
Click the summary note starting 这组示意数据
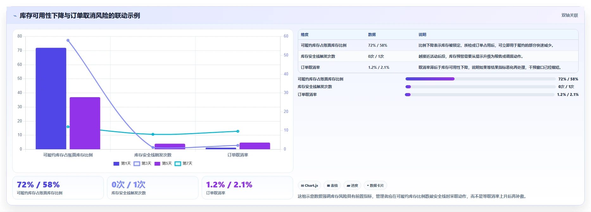point(412,196)
